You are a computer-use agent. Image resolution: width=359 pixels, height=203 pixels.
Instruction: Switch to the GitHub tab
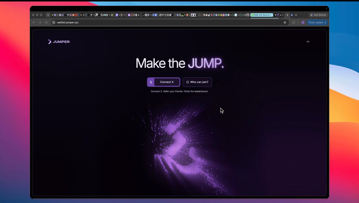click(248, 15)
